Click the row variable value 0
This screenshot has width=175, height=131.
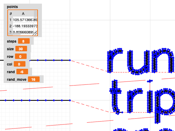(21, 56)
